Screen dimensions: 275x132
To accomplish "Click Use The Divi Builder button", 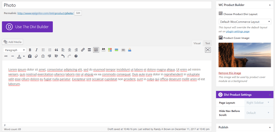I will click(x=27, y=27).
